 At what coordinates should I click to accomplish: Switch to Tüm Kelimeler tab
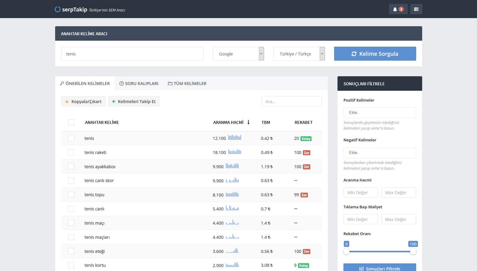(187, 84)
